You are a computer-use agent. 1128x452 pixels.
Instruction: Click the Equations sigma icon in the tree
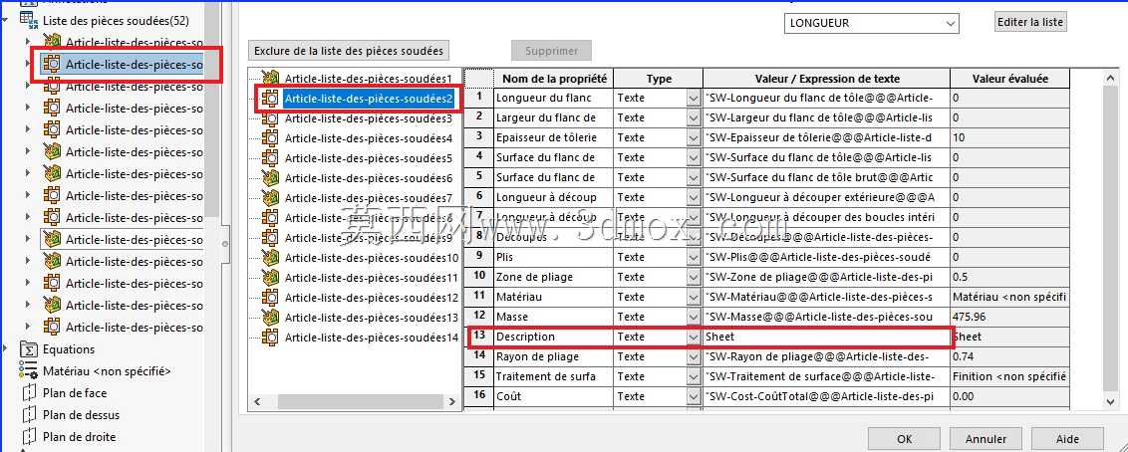(x=29, y=349)
